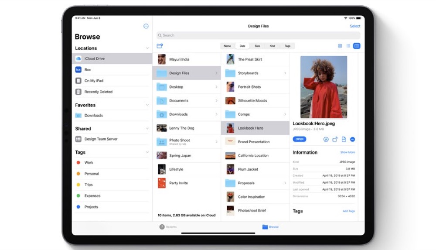Open the Downloads favorite
Screen dimensions: 436x250
pyautogui.click(x=112, y=115)
